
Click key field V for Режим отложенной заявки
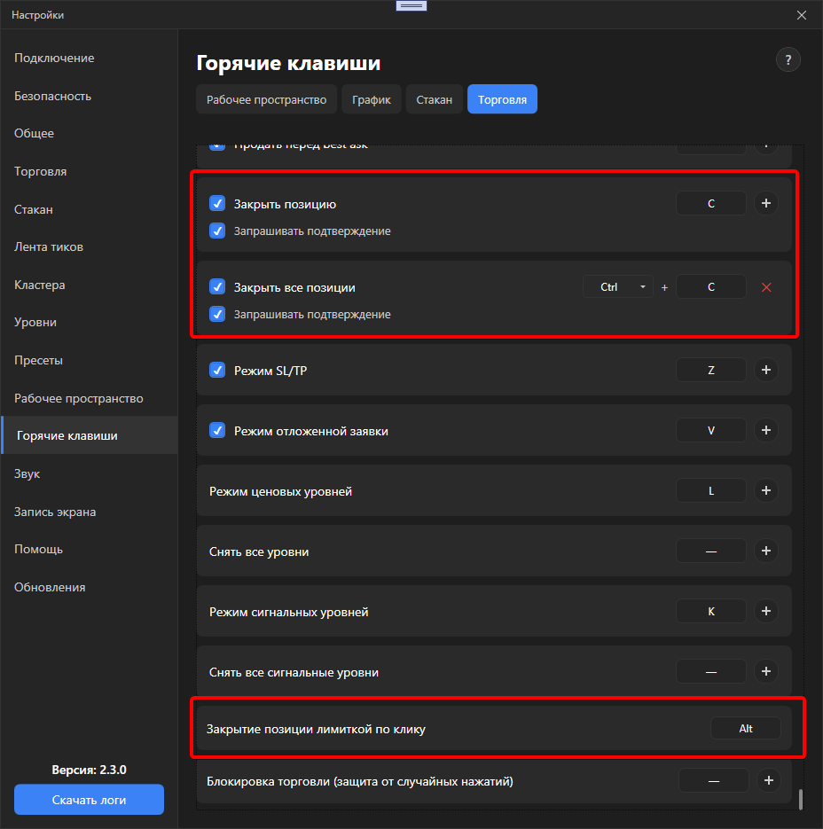pos(711,430)
